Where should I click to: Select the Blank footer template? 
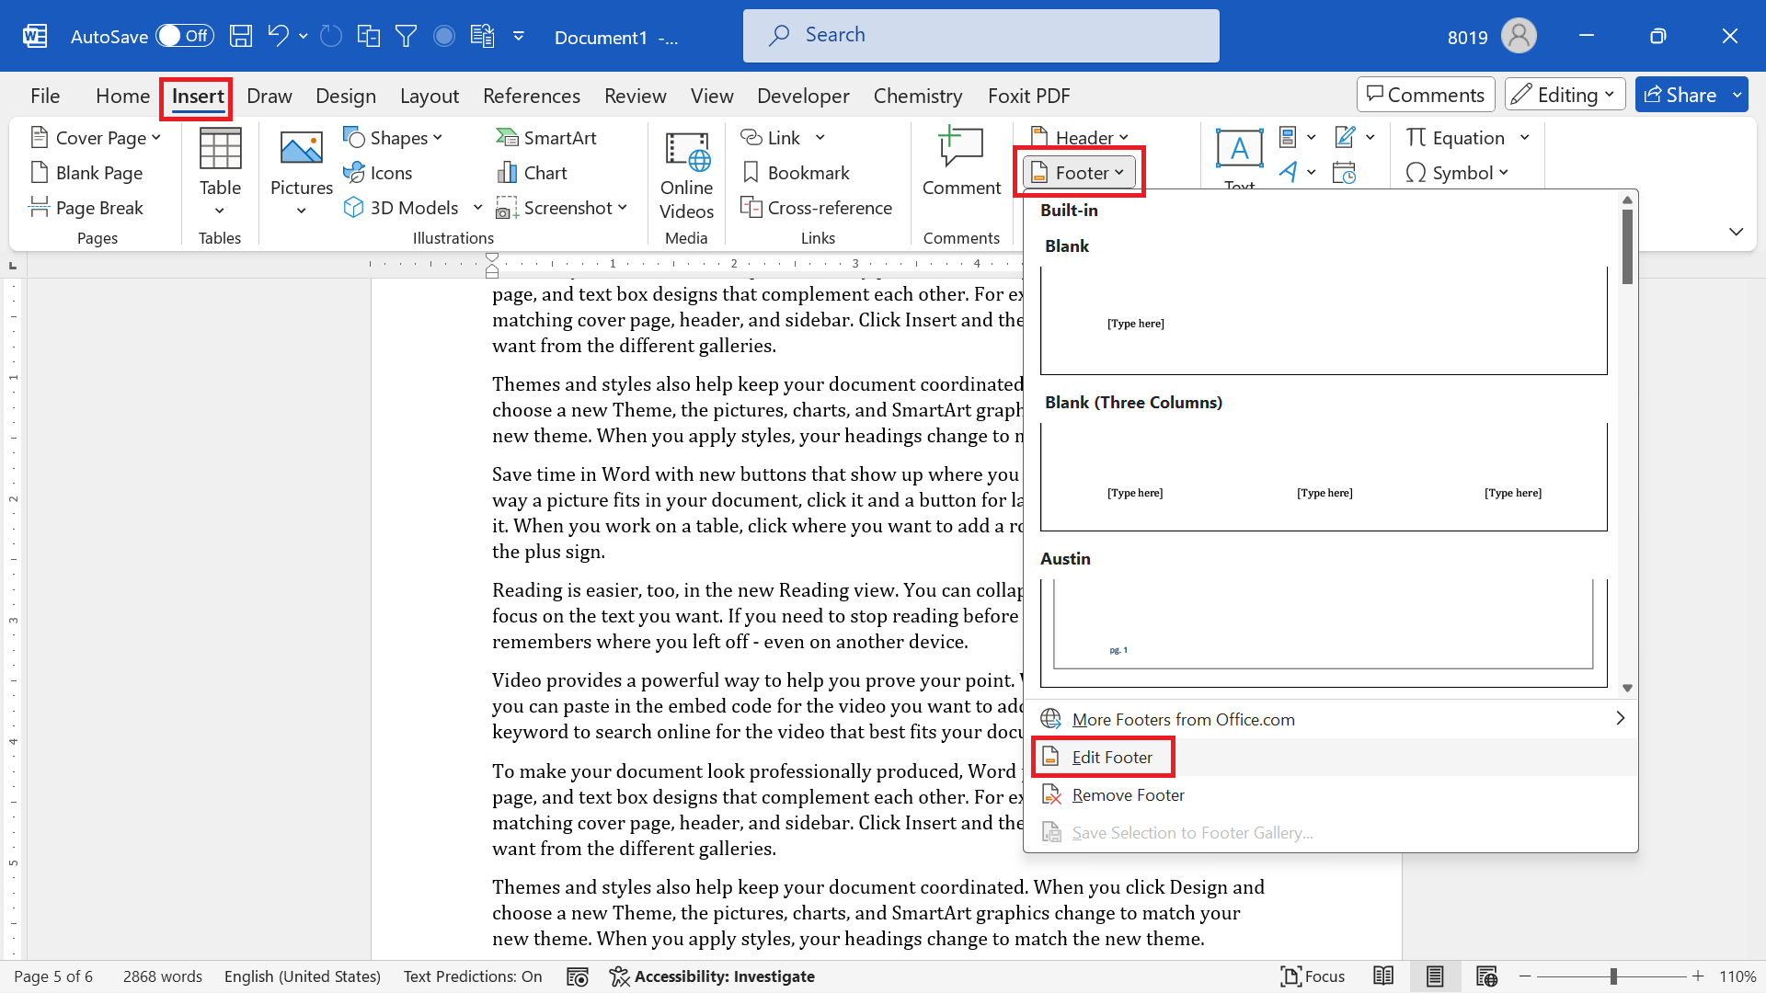coord(1324,320)
